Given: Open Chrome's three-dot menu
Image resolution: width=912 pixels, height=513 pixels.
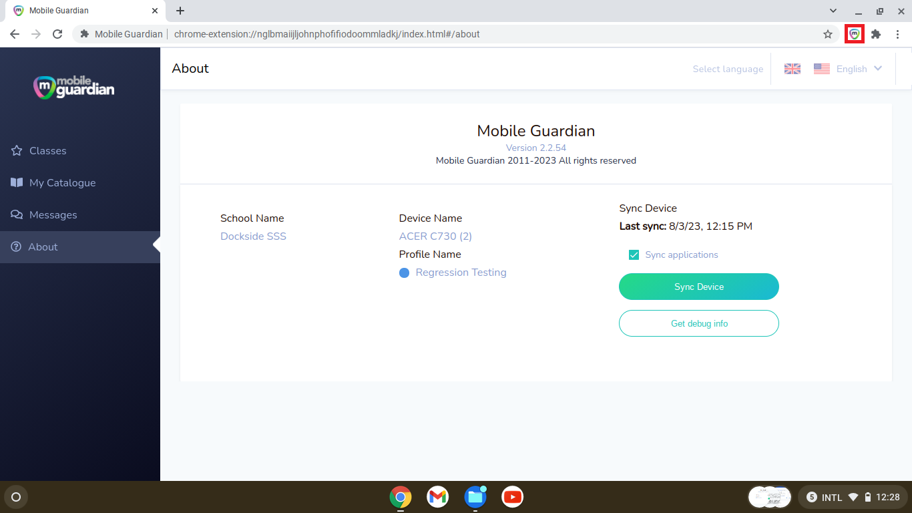Looking at the screenshot, I should pos(897,34).
